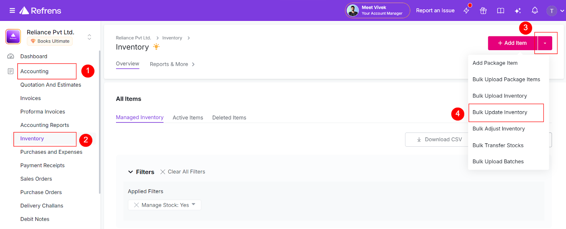Image resolution: width=566 pixels, height=229 pixels.
Task: Go to Payment Receipts
Action: click(x=42, y=165)
